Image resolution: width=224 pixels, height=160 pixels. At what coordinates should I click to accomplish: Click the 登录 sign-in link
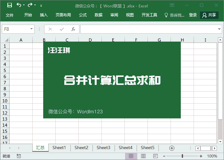[193, 15]
